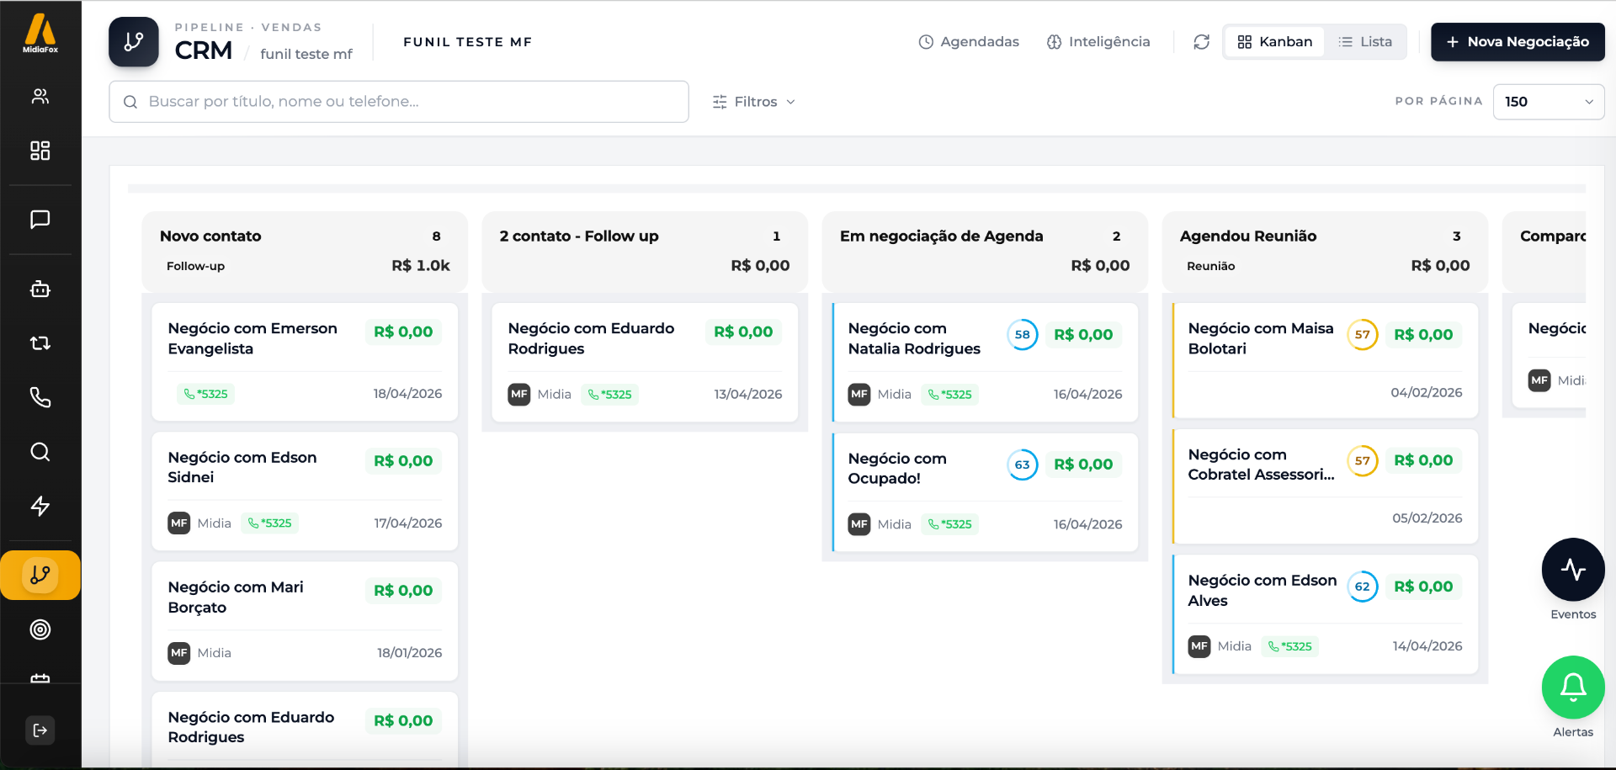Click score badge 57 on Maisa Bolotari card
Screen dimensions: 1616x770
coord(1363,335)
